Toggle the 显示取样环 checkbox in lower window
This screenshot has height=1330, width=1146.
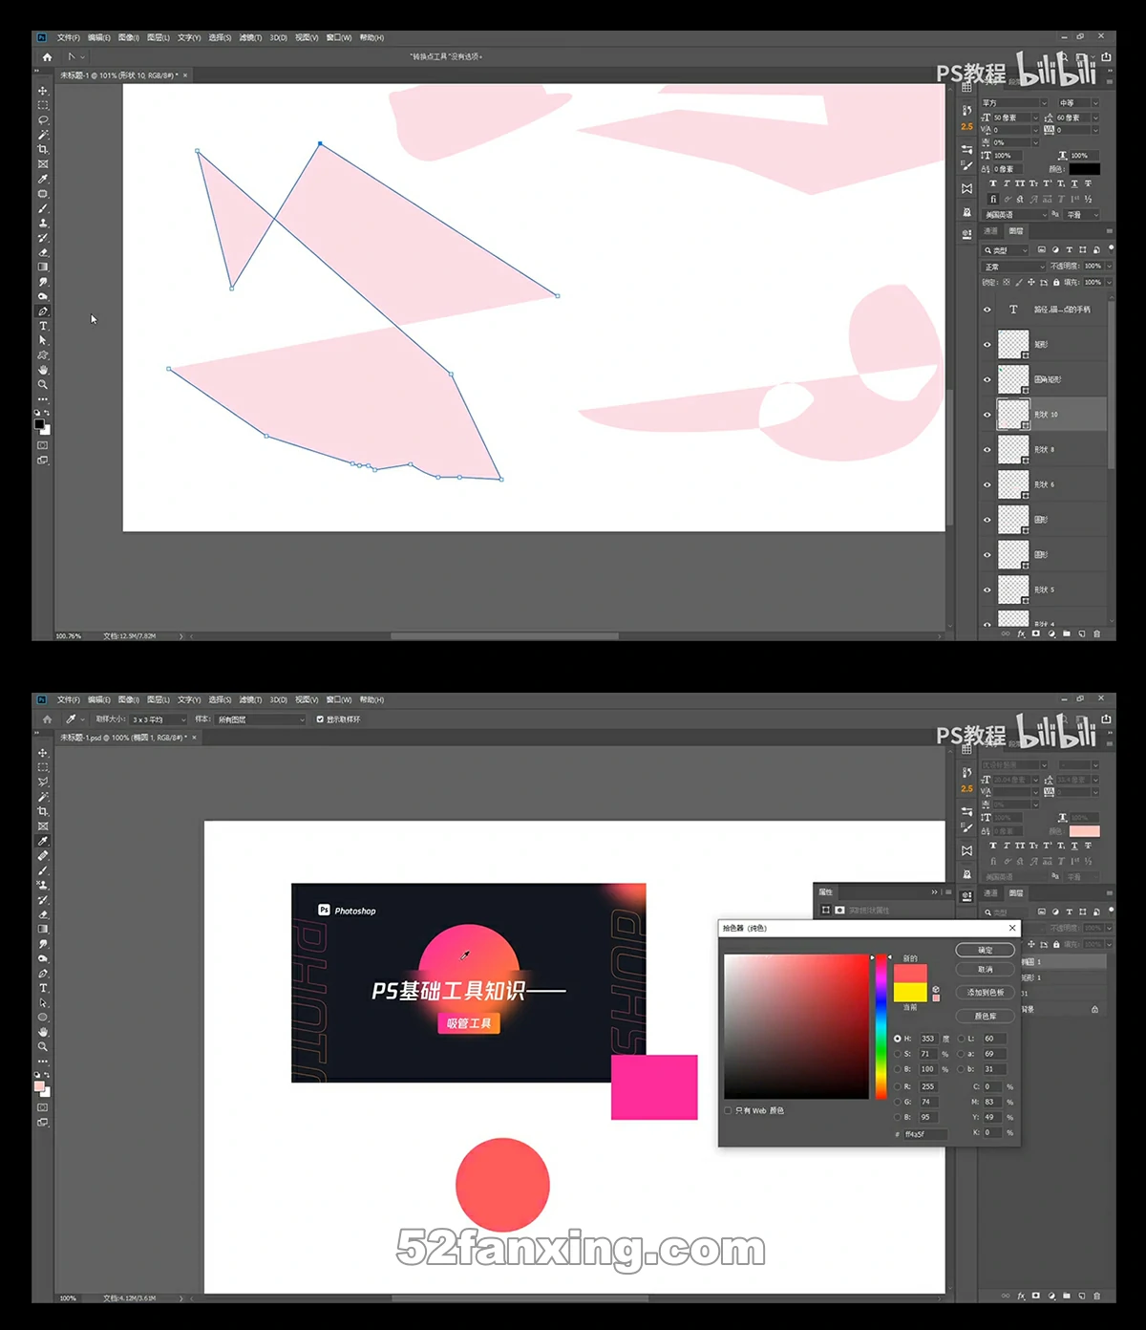click(x=320, y=719)
